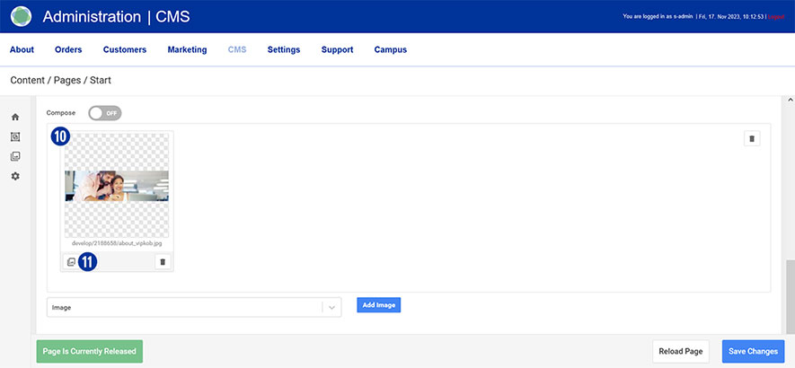Click the green circle logo in header
Image resolution: width=795 pixels, height=368 pixels.
pos(21,16)
